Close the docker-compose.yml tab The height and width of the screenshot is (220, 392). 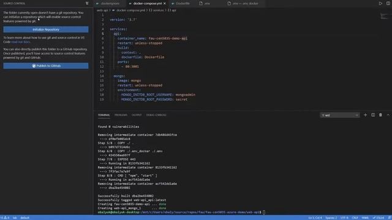coord(165,4)
